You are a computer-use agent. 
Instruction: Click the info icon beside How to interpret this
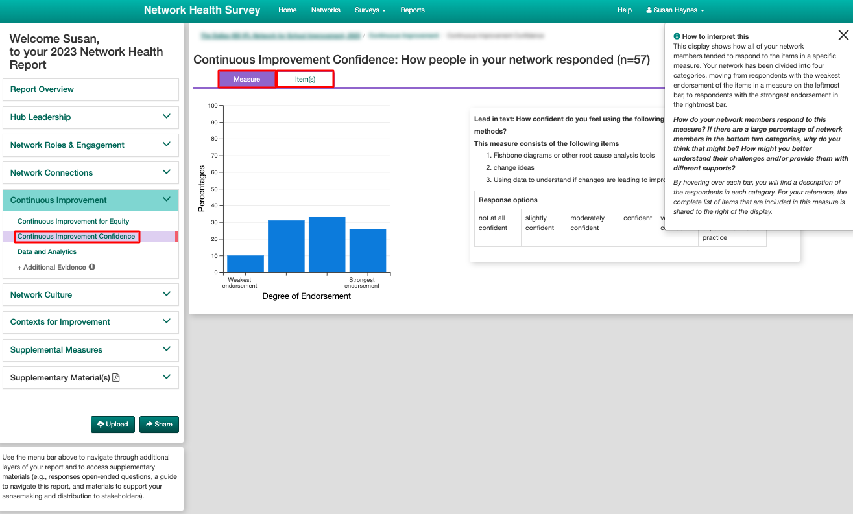pos(677,37)
